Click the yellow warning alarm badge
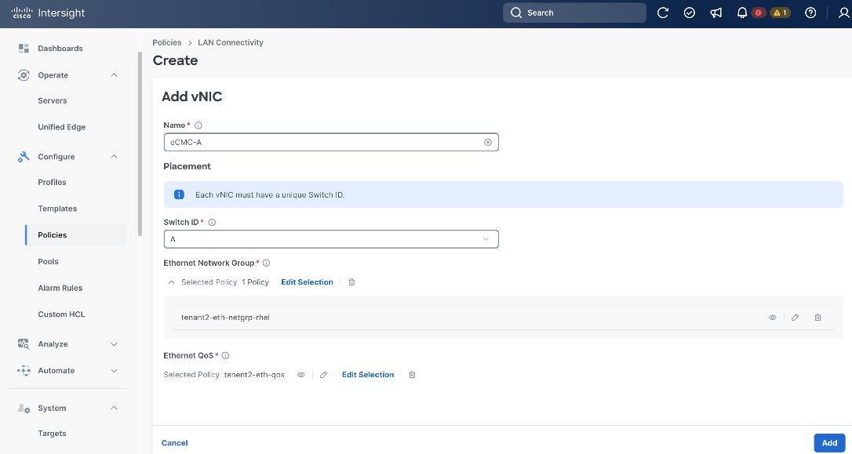The image size is (852, 454). (x=781, y=13)
